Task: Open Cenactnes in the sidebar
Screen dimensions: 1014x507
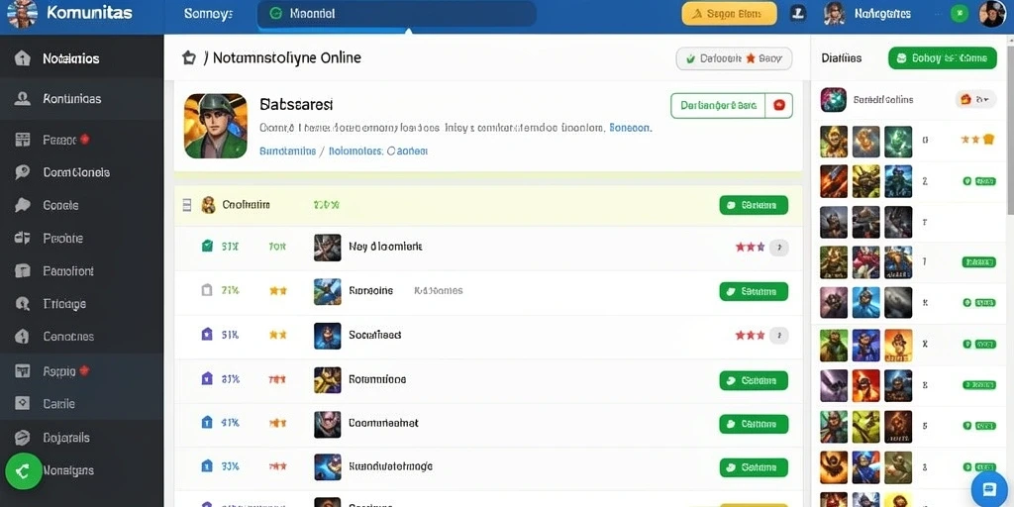Action: (68, 337)
